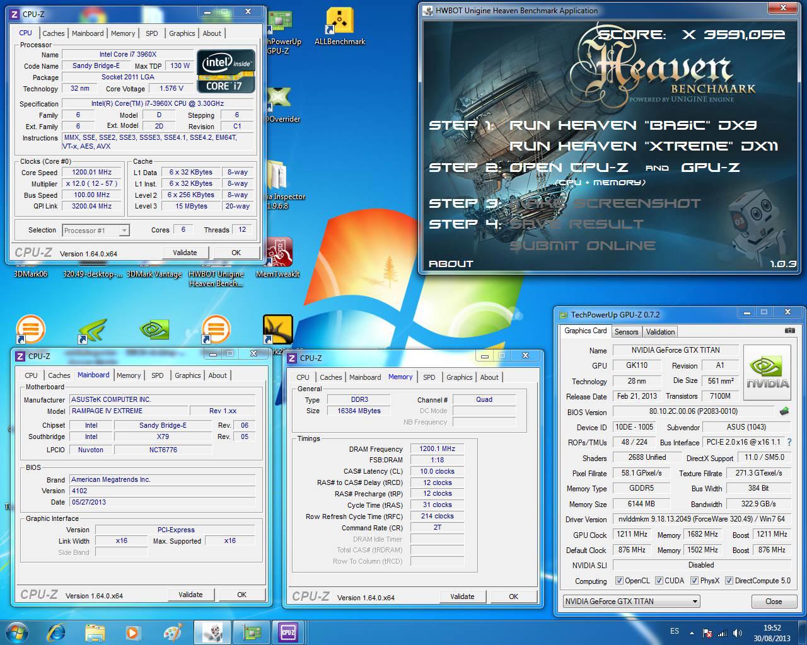The height and width of the screenshot is (645, 807).
Task: Click the NVIDIA logo in GPU-Z
Action: [x=767, y=373]
